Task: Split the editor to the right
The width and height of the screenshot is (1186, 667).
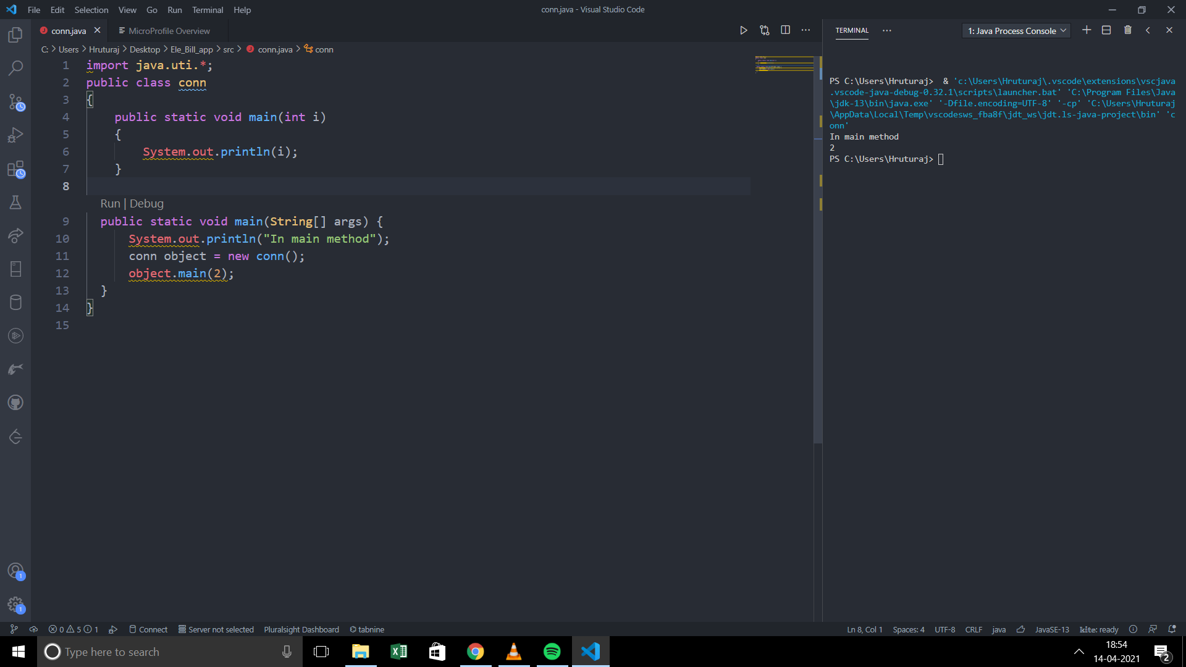Action: (x=785, y=30)
